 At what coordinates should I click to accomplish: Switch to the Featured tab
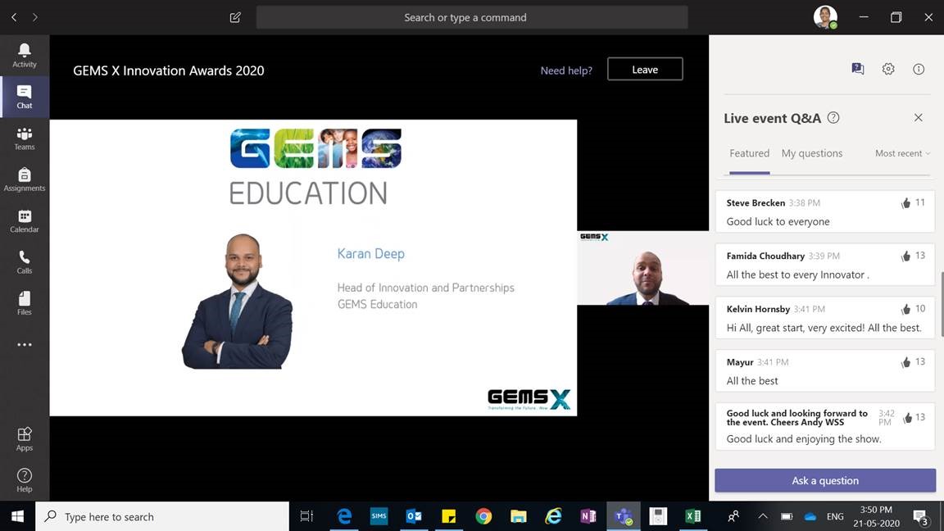tap(749, 153)
